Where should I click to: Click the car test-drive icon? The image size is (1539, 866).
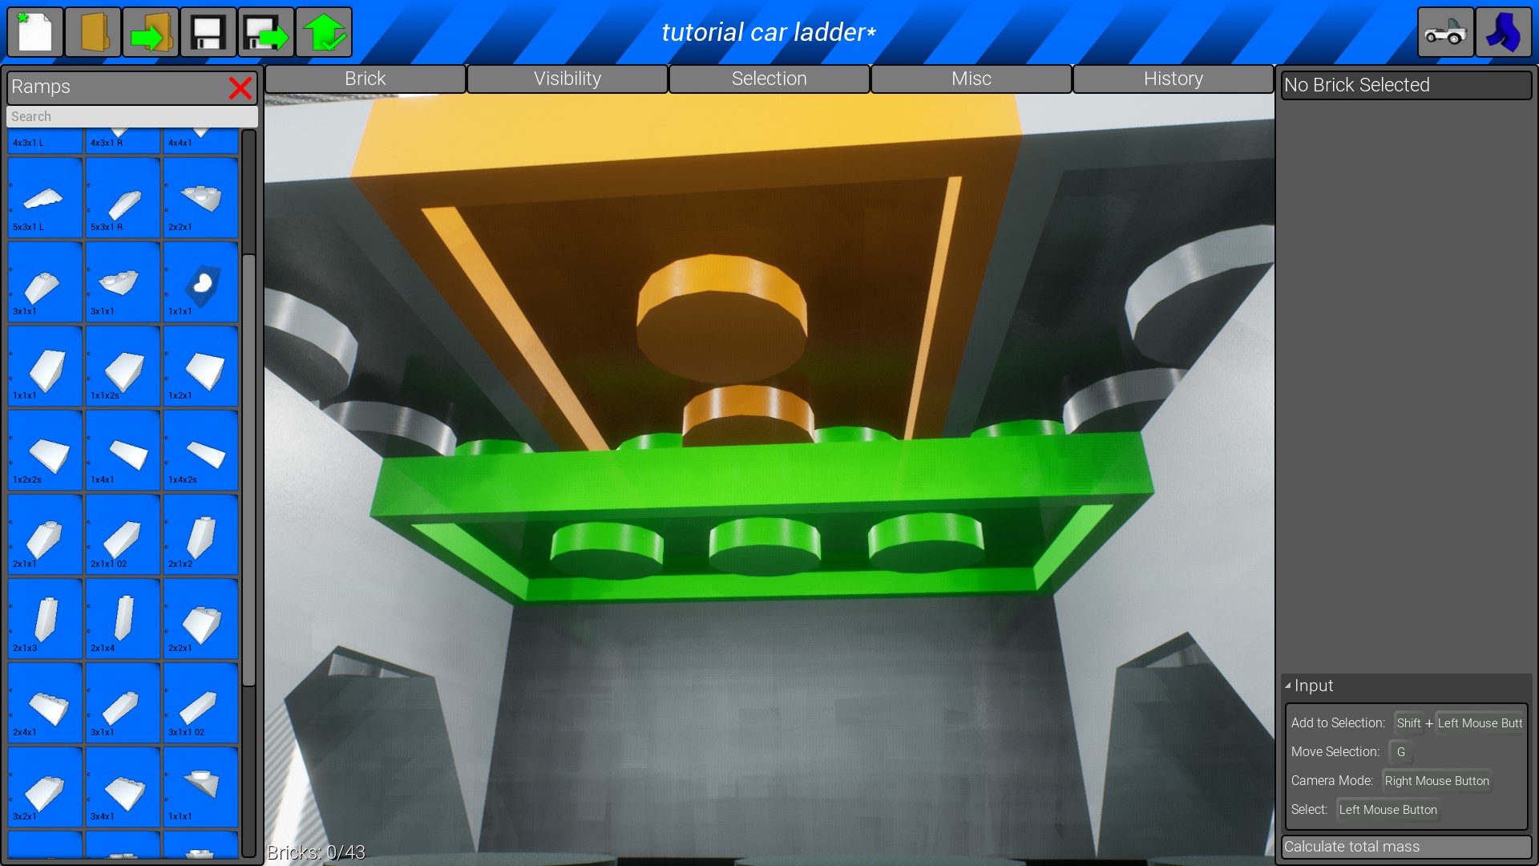point(1445,33)
